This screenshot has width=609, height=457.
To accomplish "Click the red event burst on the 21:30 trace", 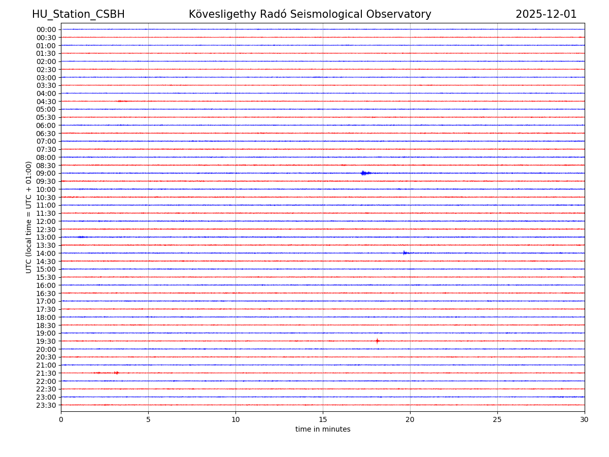I will (116, 373).
